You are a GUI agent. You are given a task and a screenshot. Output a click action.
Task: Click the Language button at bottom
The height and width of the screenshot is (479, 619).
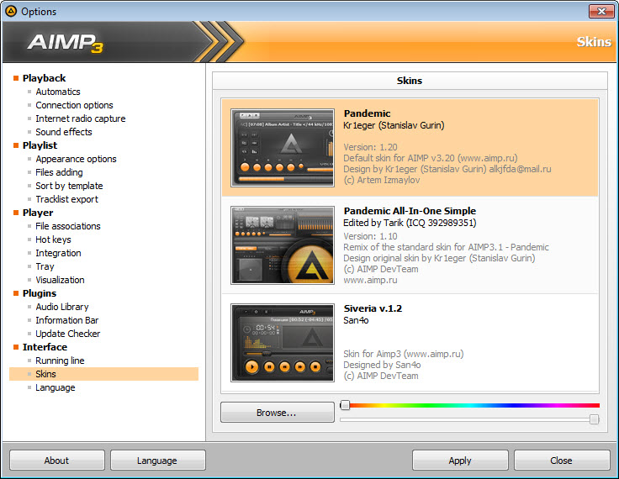tap(157, 460)
